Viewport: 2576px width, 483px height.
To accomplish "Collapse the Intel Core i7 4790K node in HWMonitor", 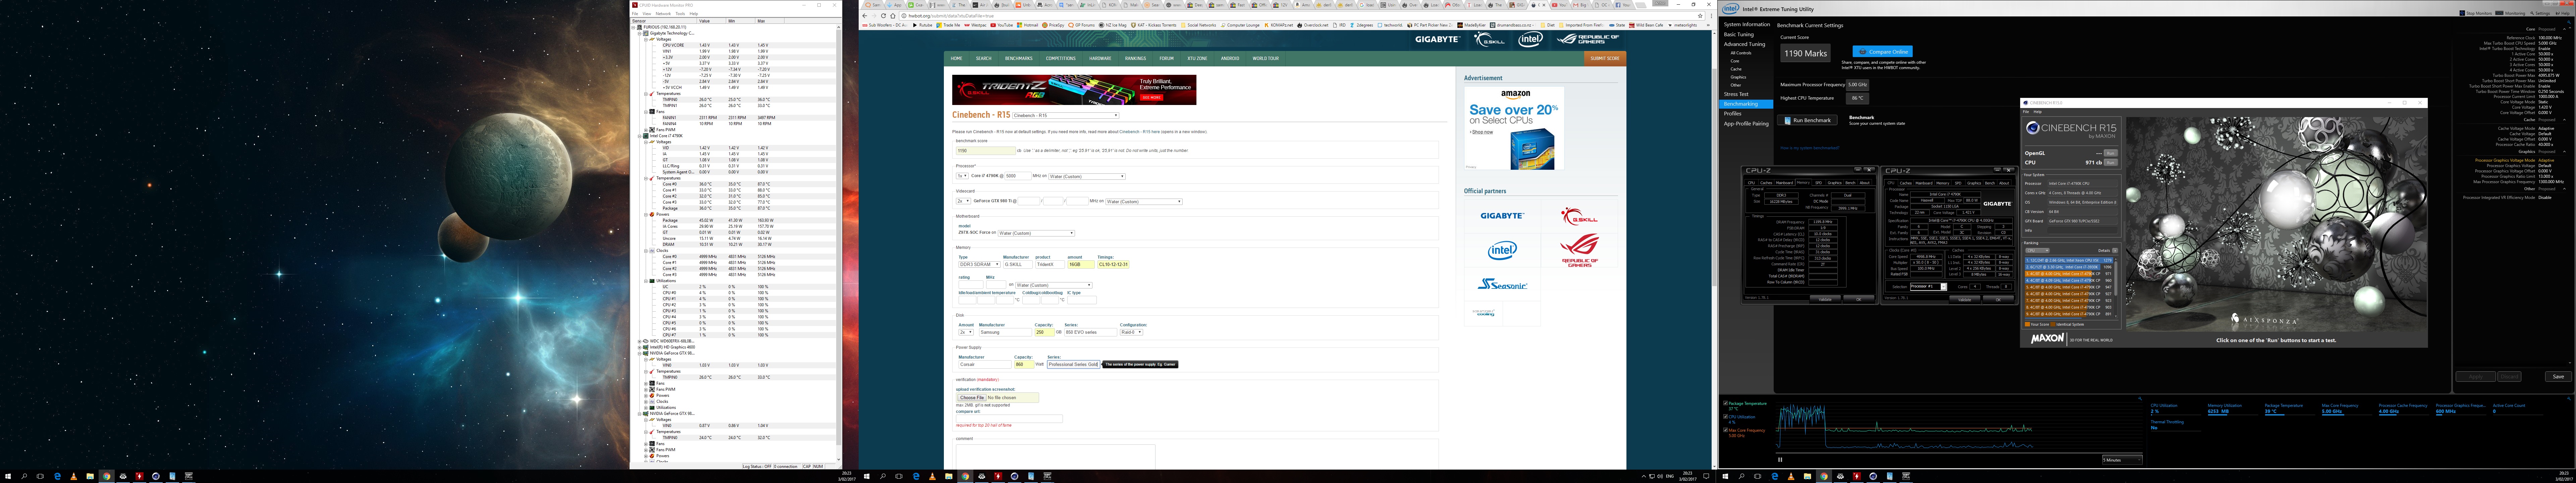I will point(640,136).
